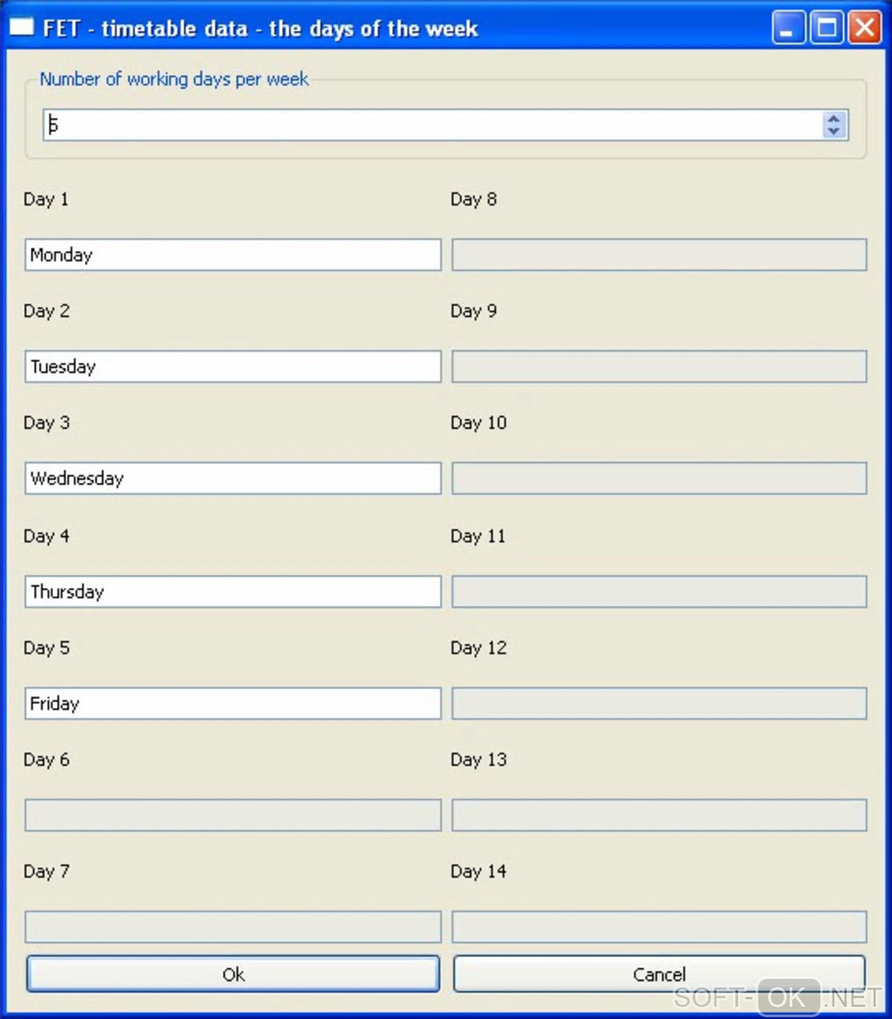The height and width of the screenshot is (1019, 892).
Task: Select the Day 2 Tuesday field
Action: coord(233,366)
